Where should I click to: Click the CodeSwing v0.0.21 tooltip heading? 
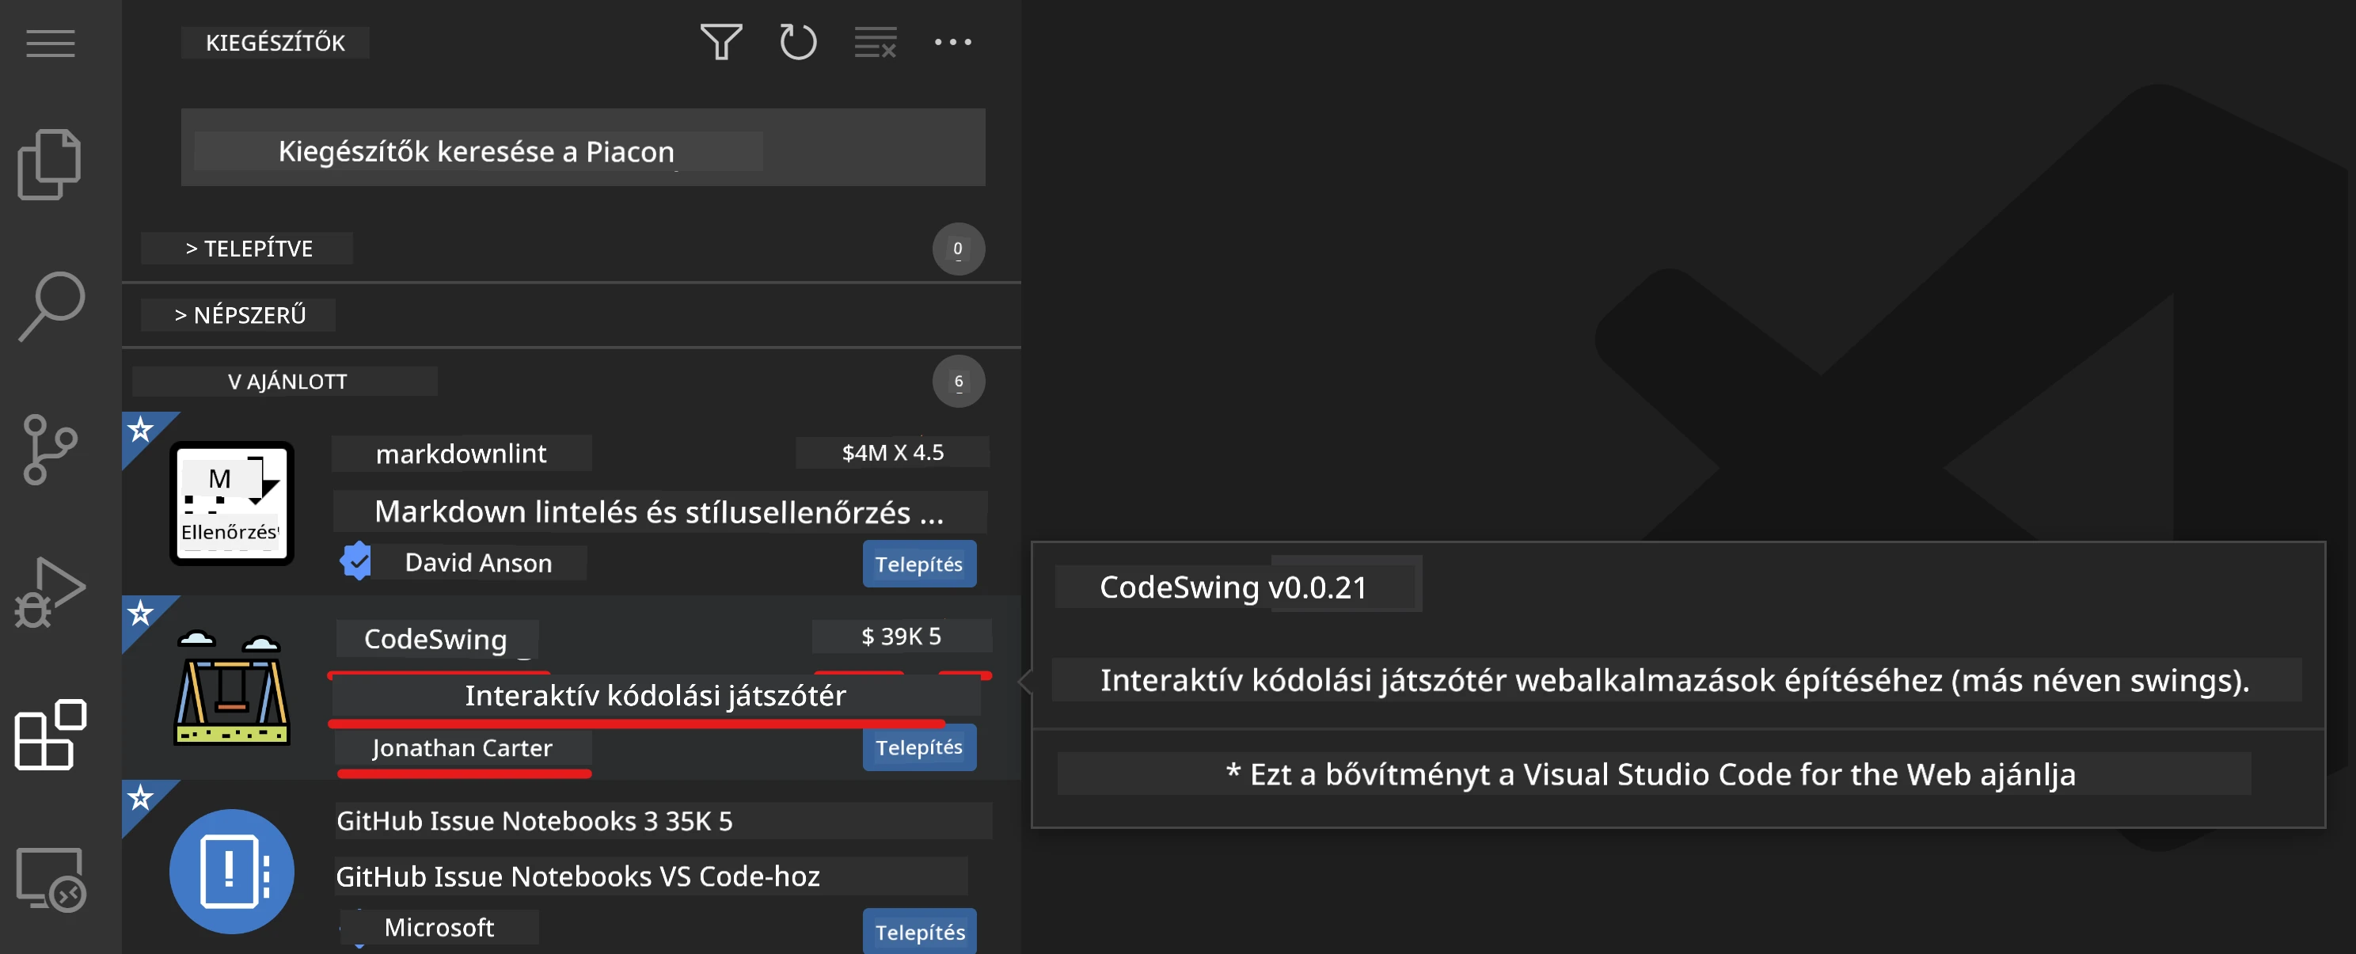tap(1233, 587)
